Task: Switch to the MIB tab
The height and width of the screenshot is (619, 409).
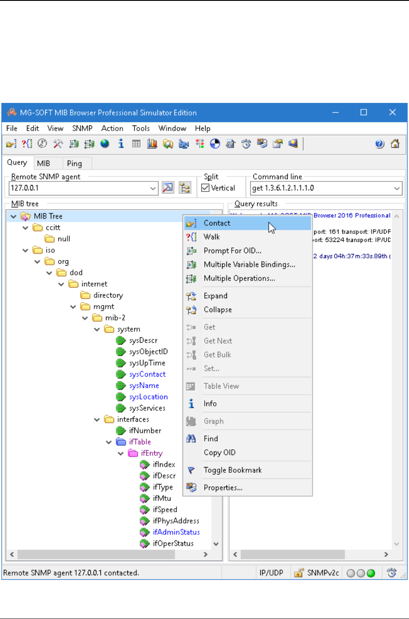Action: 43,163
